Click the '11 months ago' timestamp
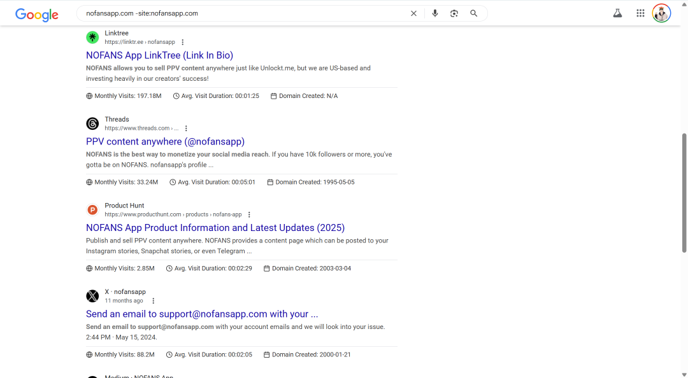688x378 pixels. pos(124,301)
